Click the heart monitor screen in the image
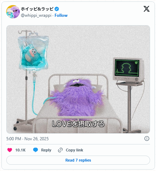156x171 pixels. pos(127,68)
